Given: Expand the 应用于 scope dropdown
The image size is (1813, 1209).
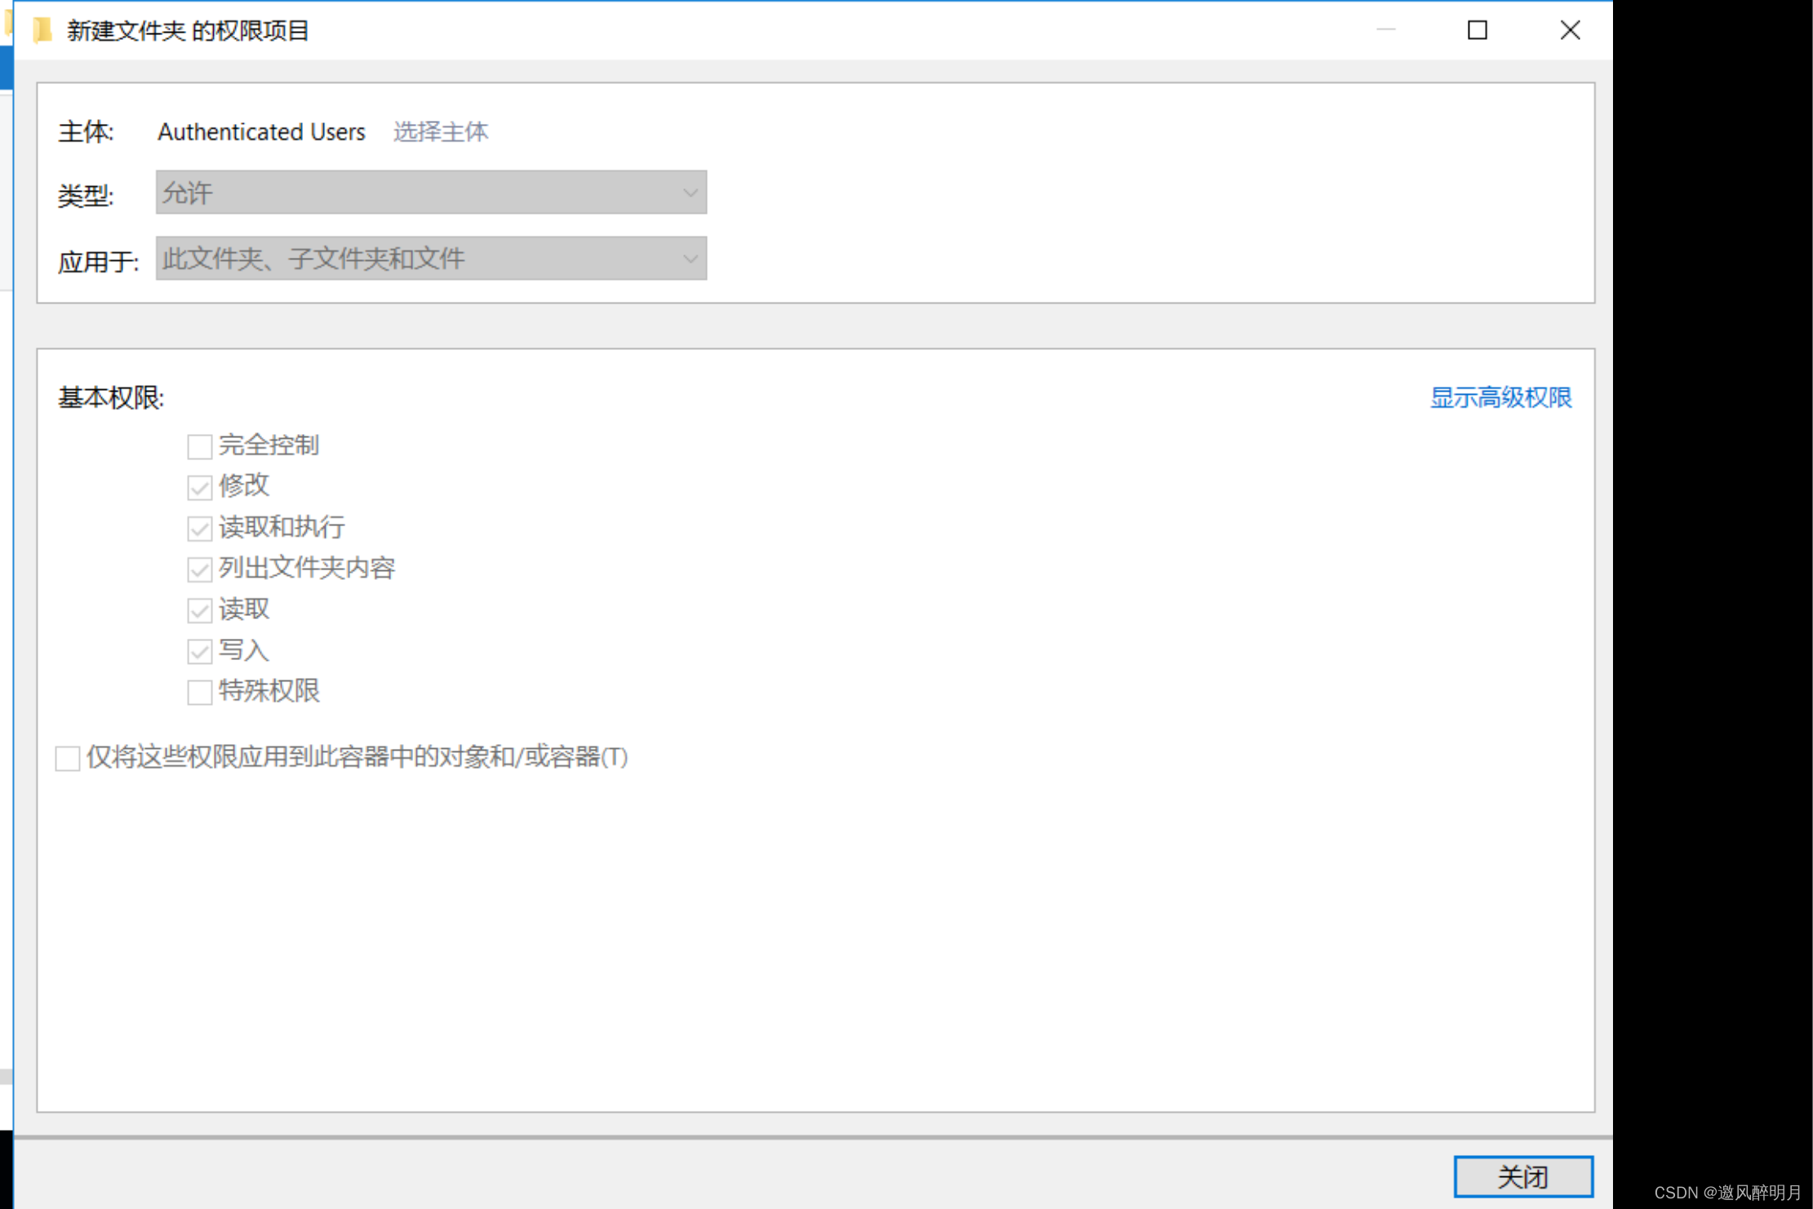Looking at the screenshot, I should pos(688,259).
